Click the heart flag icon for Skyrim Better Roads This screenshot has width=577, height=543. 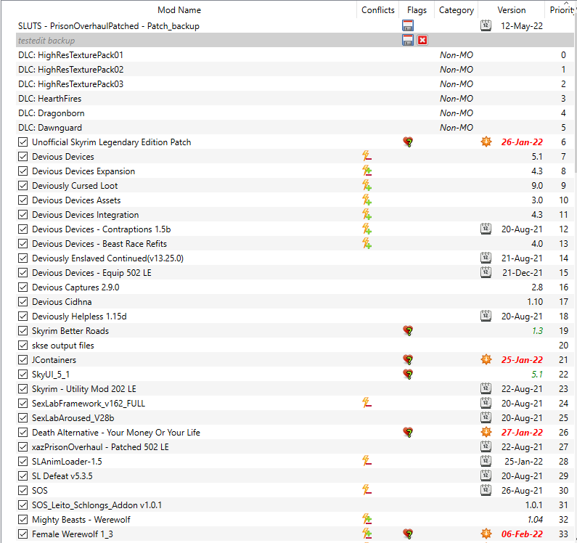point(408,330)
